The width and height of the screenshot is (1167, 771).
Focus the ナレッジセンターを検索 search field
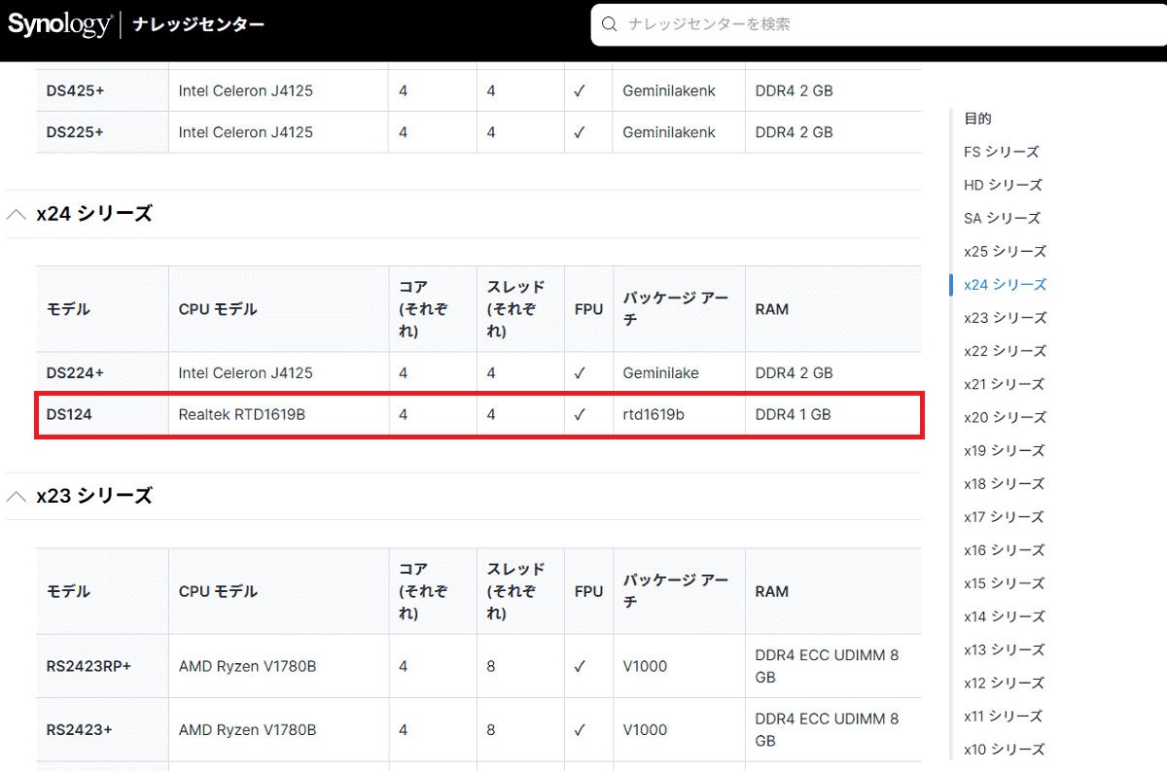(878, 24)
